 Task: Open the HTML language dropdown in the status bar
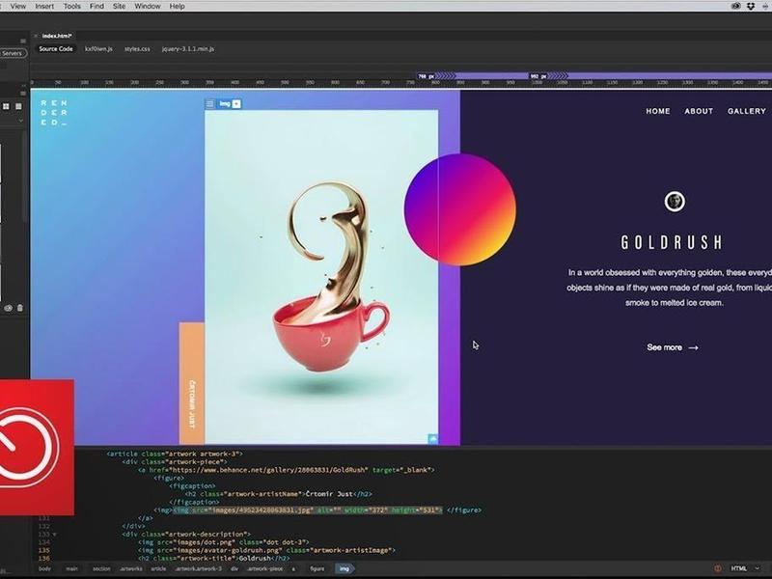point(744,568)
